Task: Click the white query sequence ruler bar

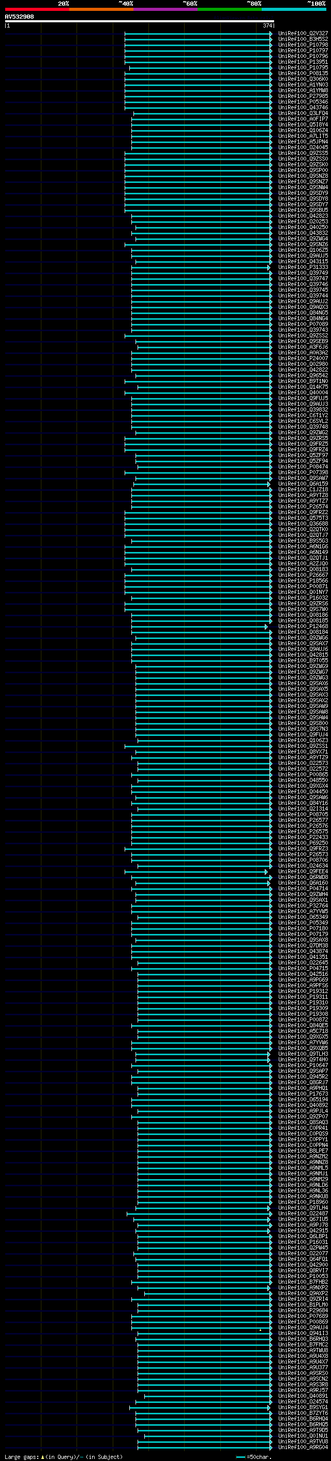Action: 139,22
